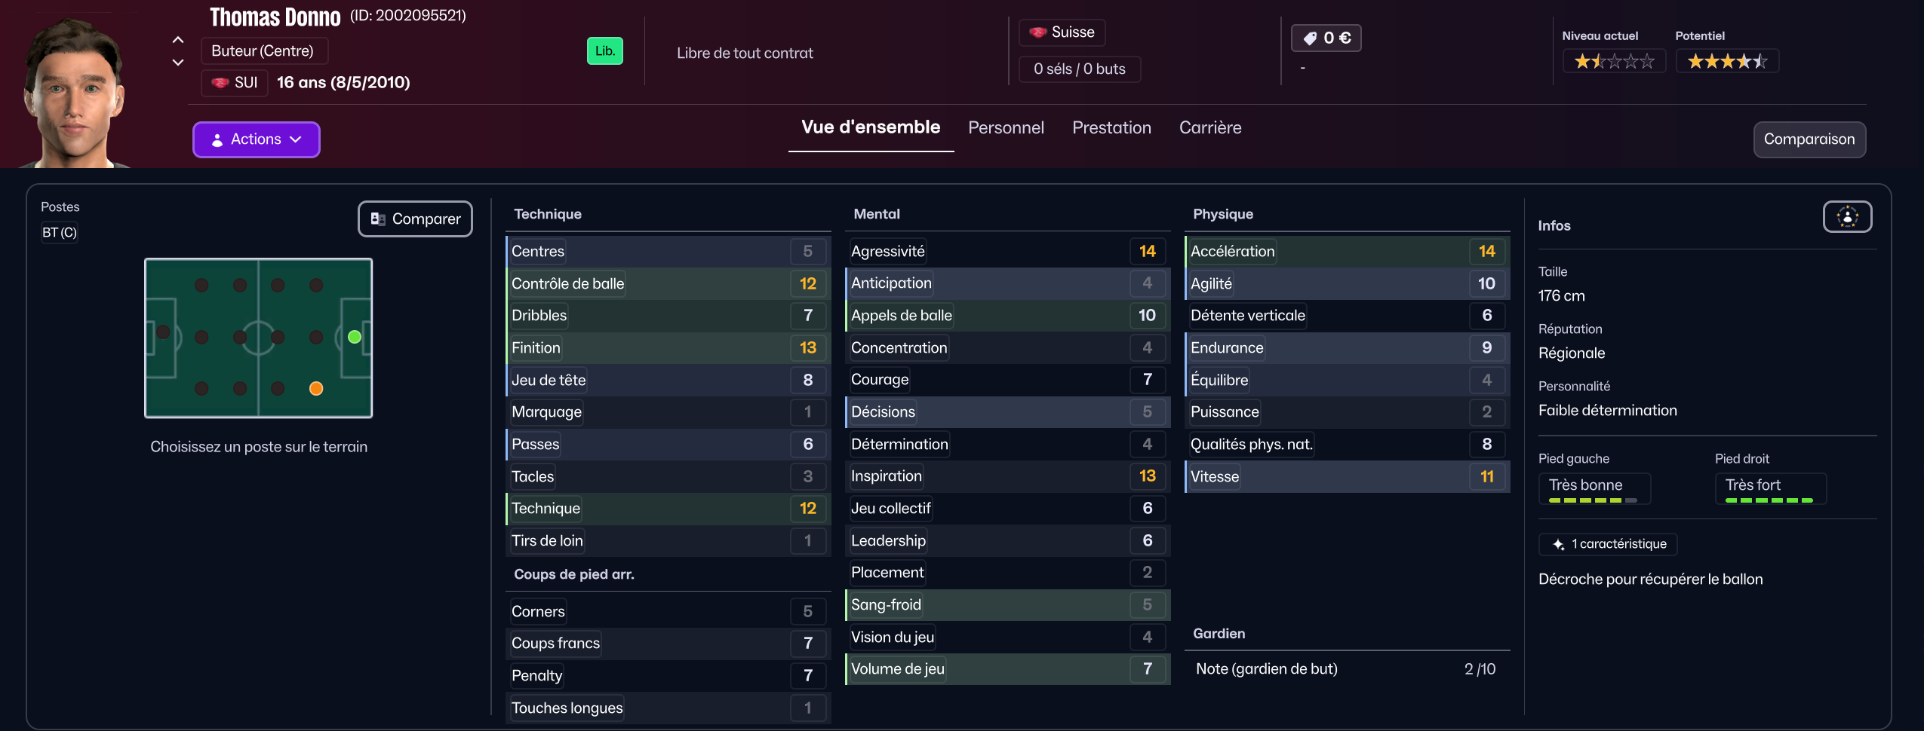The width and height of the screenshot is (1924, 731).
Task: Select the green striker dot on the pitch
Action: (355, 337)
